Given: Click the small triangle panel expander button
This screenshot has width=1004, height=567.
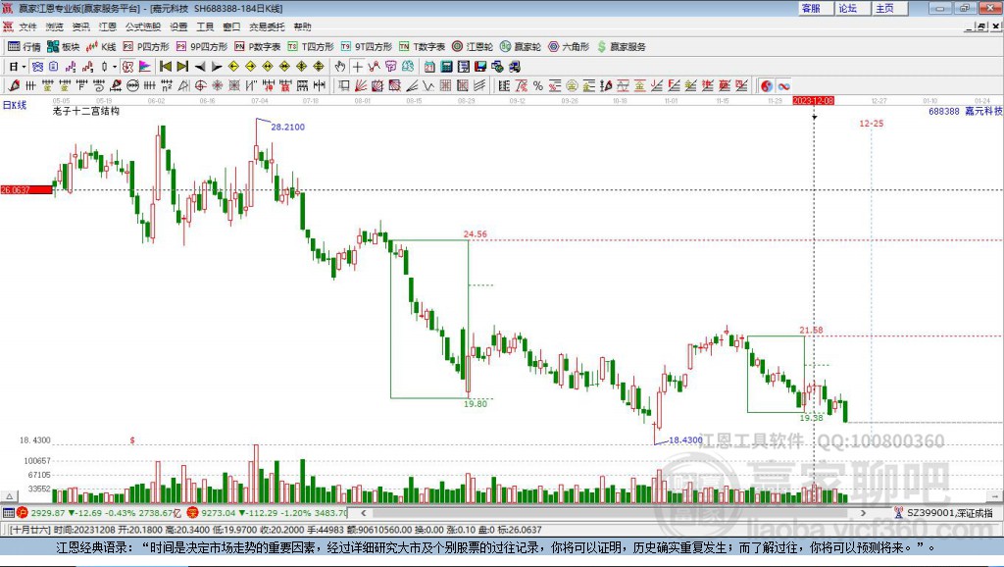Looking at the screenshot, I should click(x=9, y=496).
